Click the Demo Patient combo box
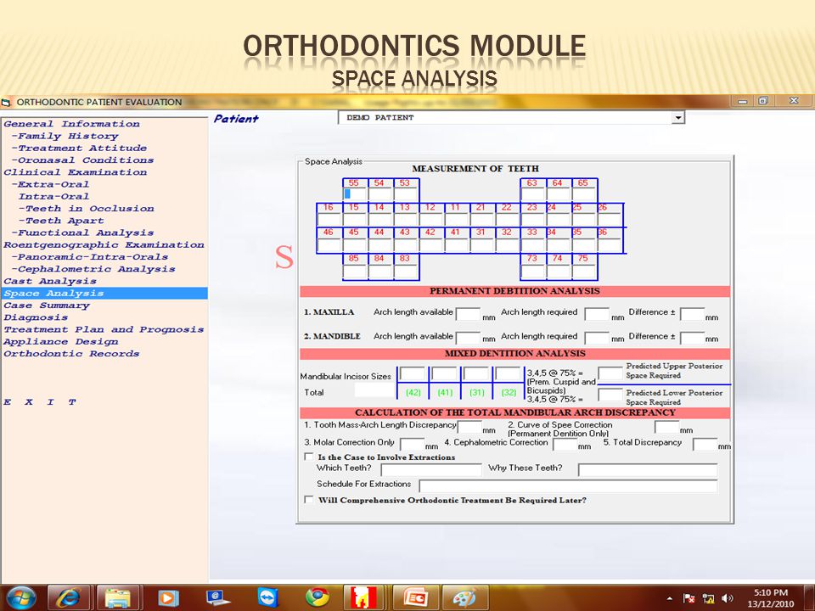 tap(511, 118)
